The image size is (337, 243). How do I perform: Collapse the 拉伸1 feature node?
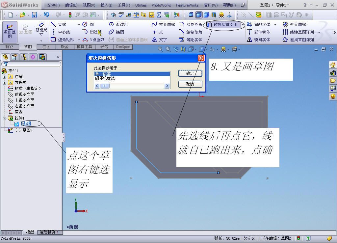pyautogui.click(x=4, y=118)
